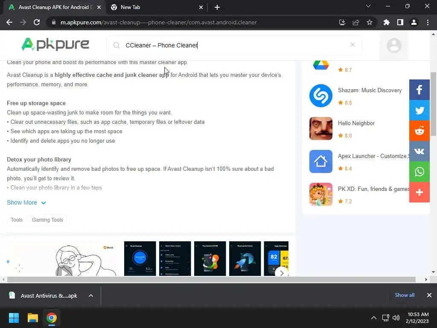Viewport: 437px width, 328px height.
Task: Click in the APKPure search input
Action: pyautogui.click(x=234, y=45)
